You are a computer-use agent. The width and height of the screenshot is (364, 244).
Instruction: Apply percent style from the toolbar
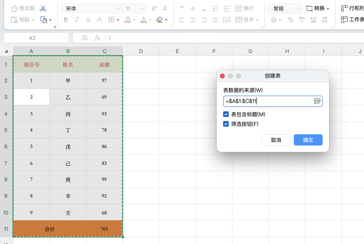[291, 19]
